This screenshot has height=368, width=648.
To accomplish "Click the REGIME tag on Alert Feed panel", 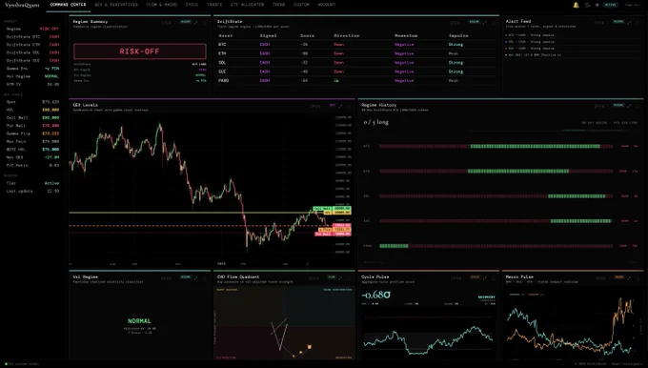I will [618, 22].
